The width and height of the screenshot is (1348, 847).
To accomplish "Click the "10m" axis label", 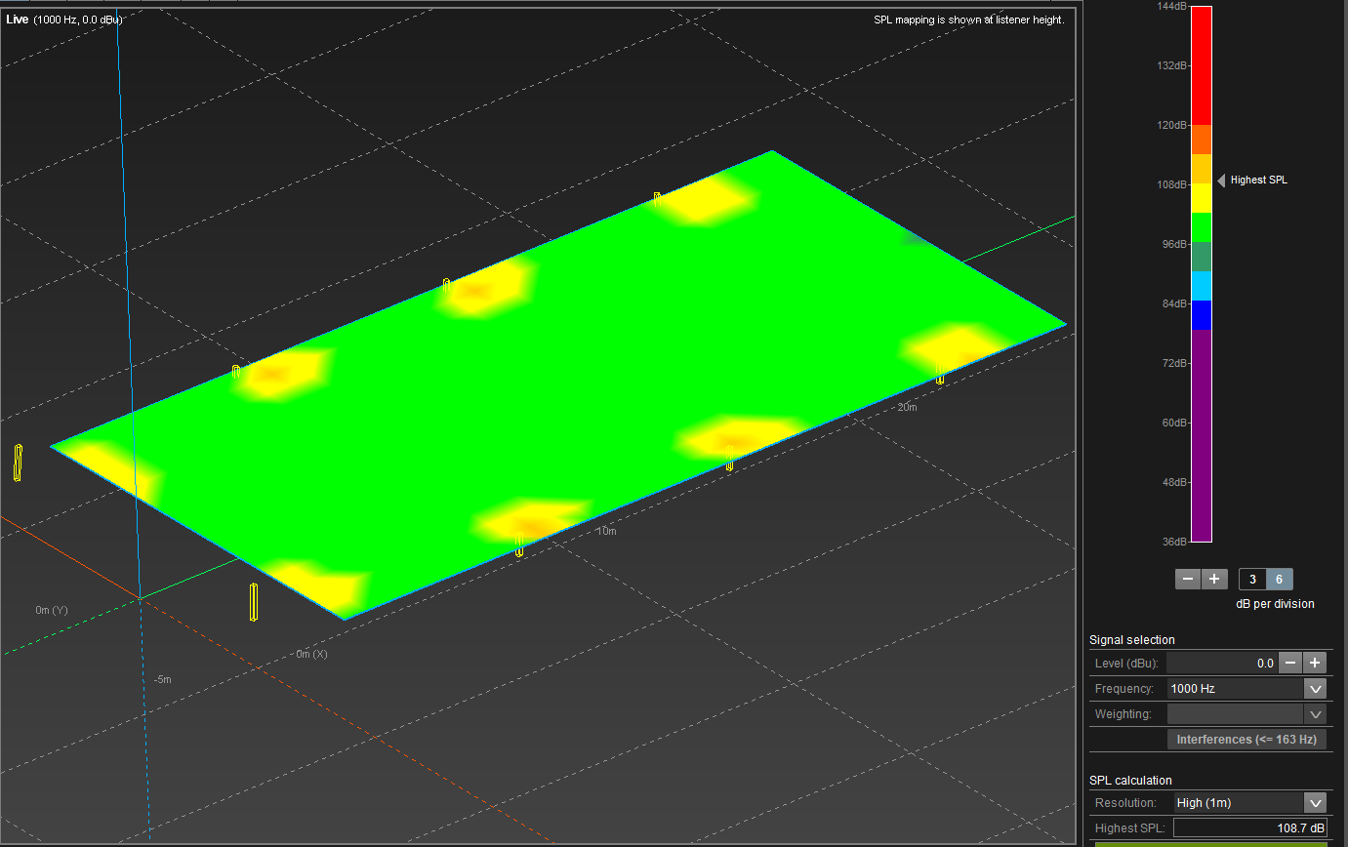I will tap(606, 532).
